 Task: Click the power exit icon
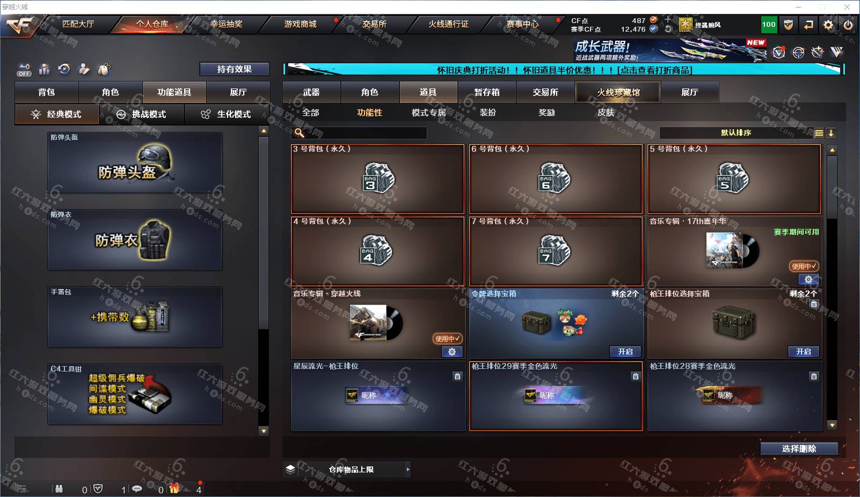point(848,25)
